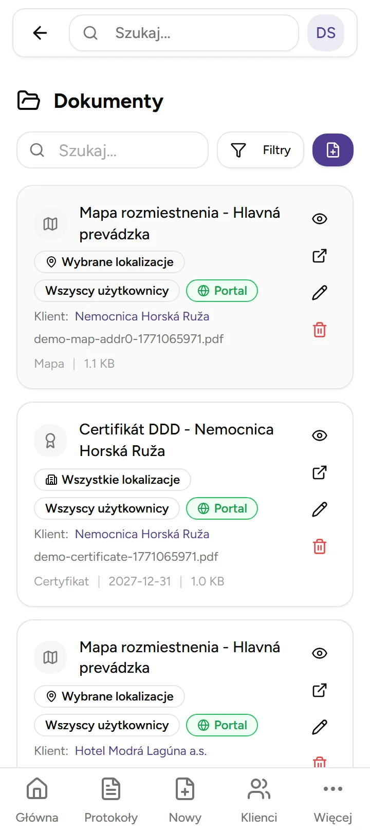The image size is (370, 834).
Task: Select the Wybrane lokalizacje badge
Action: [109, 262]
